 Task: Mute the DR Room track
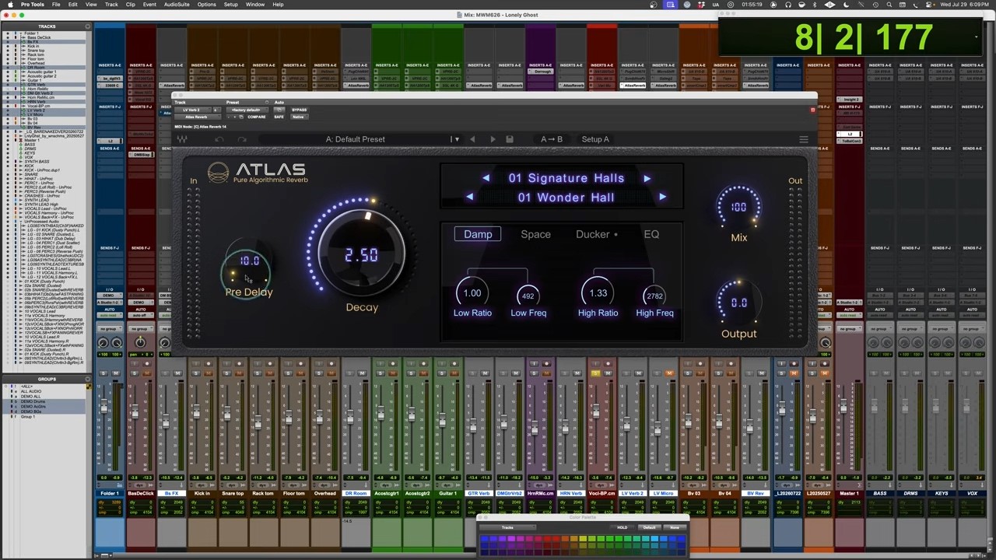point(362,373)
